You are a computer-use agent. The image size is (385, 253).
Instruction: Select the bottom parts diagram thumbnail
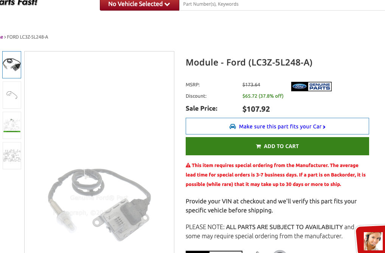[12, 155]
